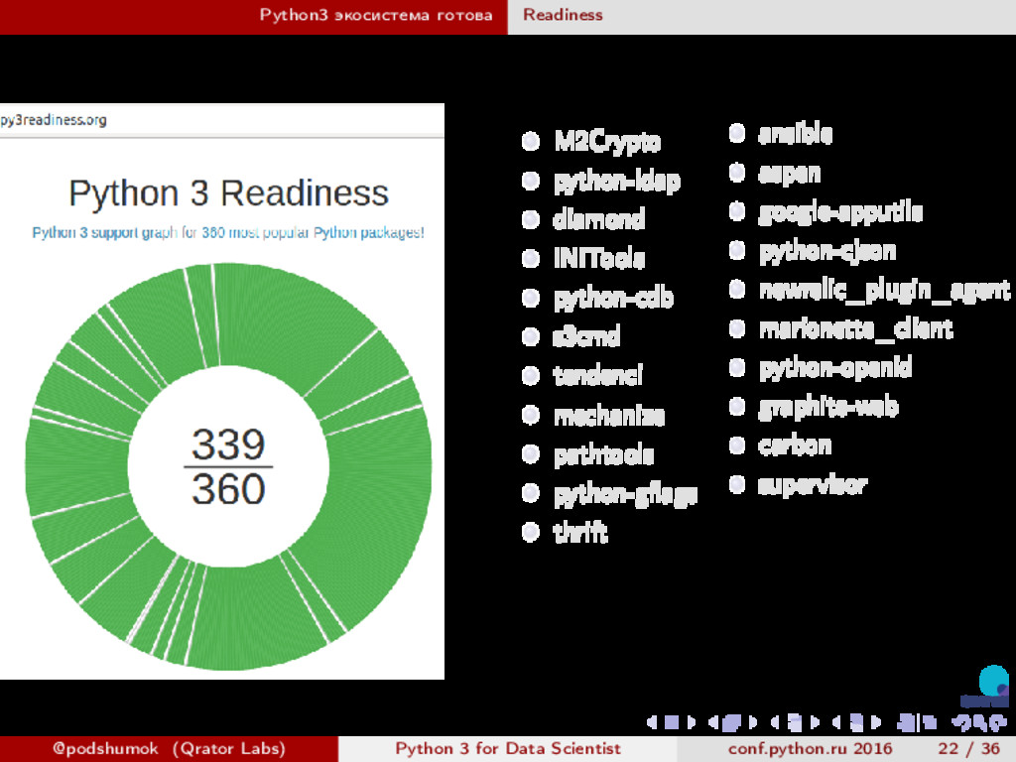Click the py3readiness.org address text

[x=54, y=120]
